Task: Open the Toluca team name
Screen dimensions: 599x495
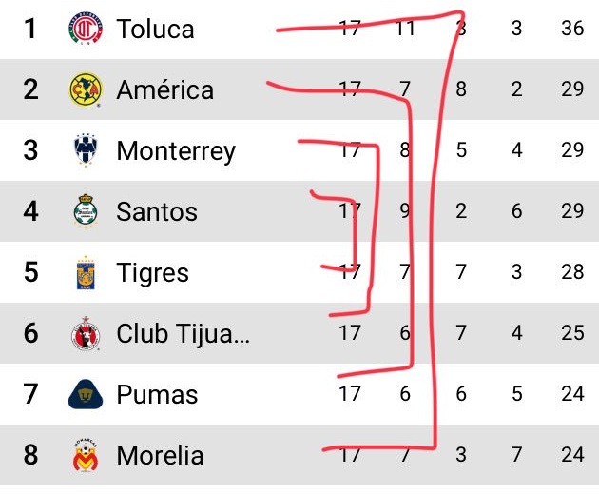Action: click(x=155, y=29)
